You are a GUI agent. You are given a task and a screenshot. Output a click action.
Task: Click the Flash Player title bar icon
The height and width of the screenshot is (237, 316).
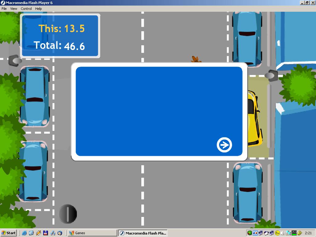click(3, 2)
